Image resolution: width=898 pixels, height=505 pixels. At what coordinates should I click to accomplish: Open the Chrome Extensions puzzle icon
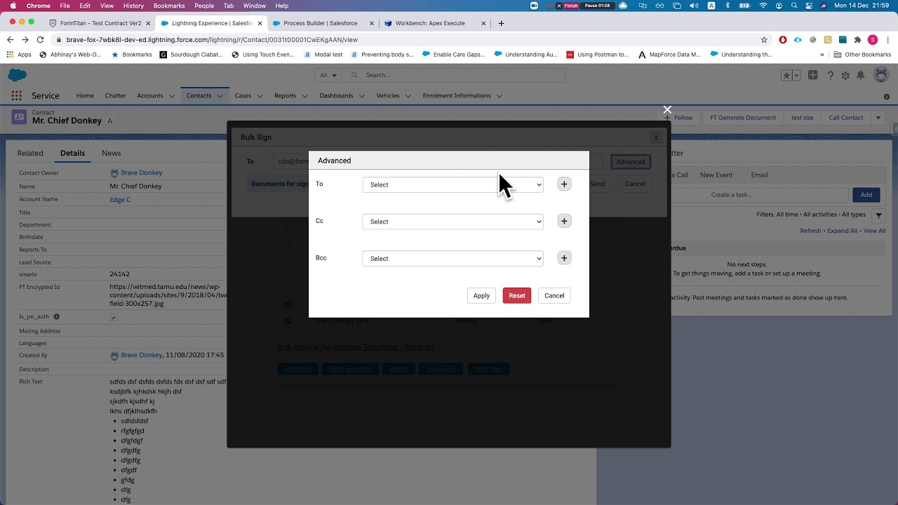(x=857, y=40)
